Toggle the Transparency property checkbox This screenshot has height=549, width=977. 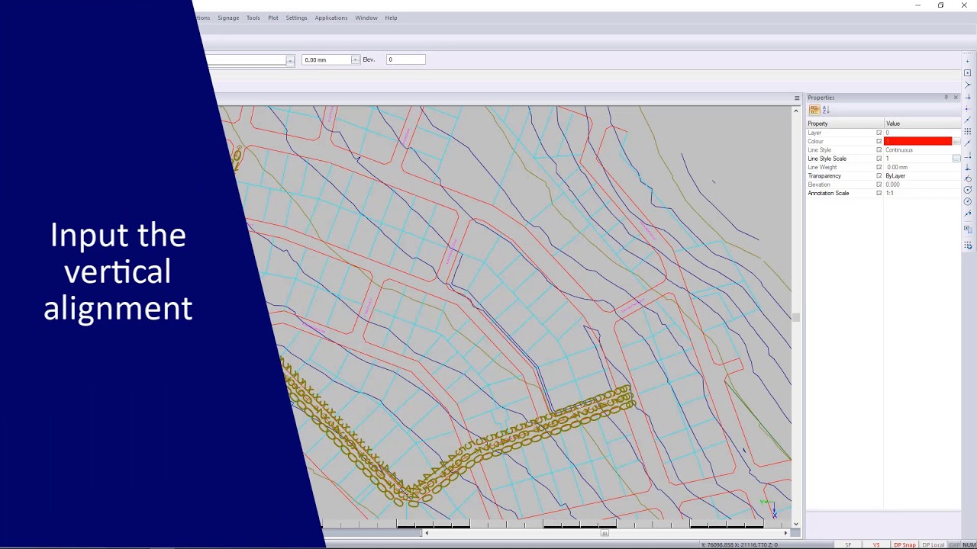(879, 176)
